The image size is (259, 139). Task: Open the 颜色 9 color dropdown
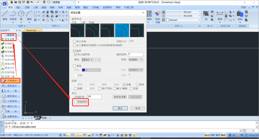[91, 60]
